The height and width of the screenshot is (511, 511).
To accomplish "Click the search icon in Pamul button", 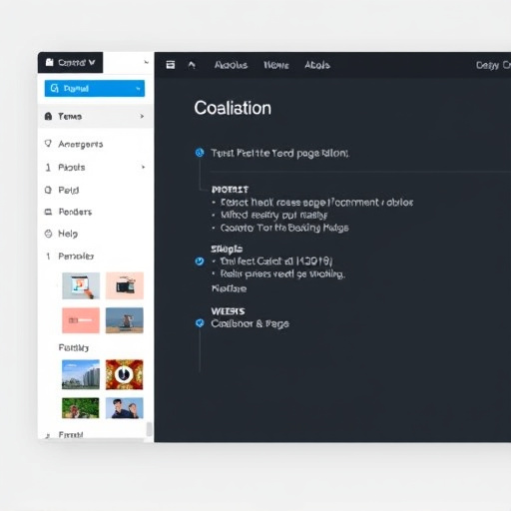I will tap(54, 88).
